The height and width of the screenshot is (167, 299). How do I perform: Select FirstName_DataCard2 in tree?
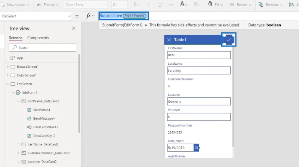click(43, 101)
